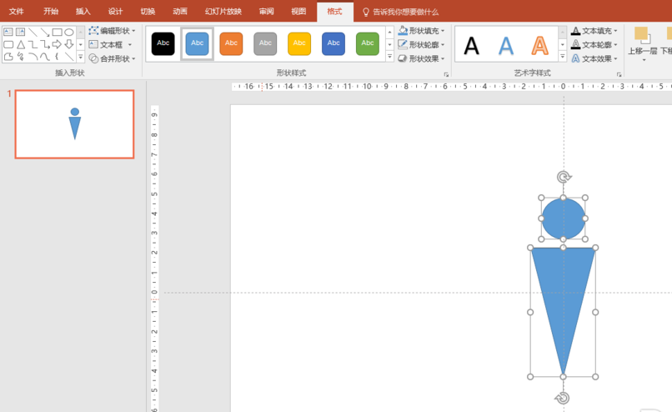Apply the orange Abc shape style swatch

pos(232,43)
